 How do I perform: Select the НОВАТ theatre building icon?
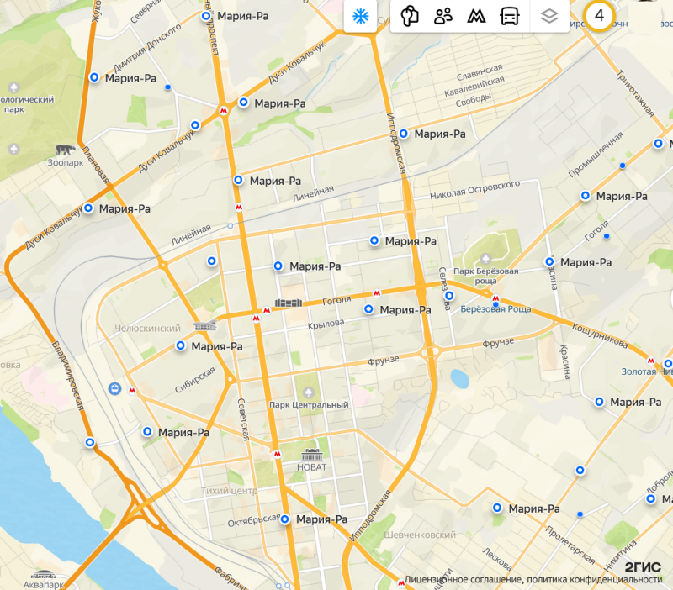[312, 455]
